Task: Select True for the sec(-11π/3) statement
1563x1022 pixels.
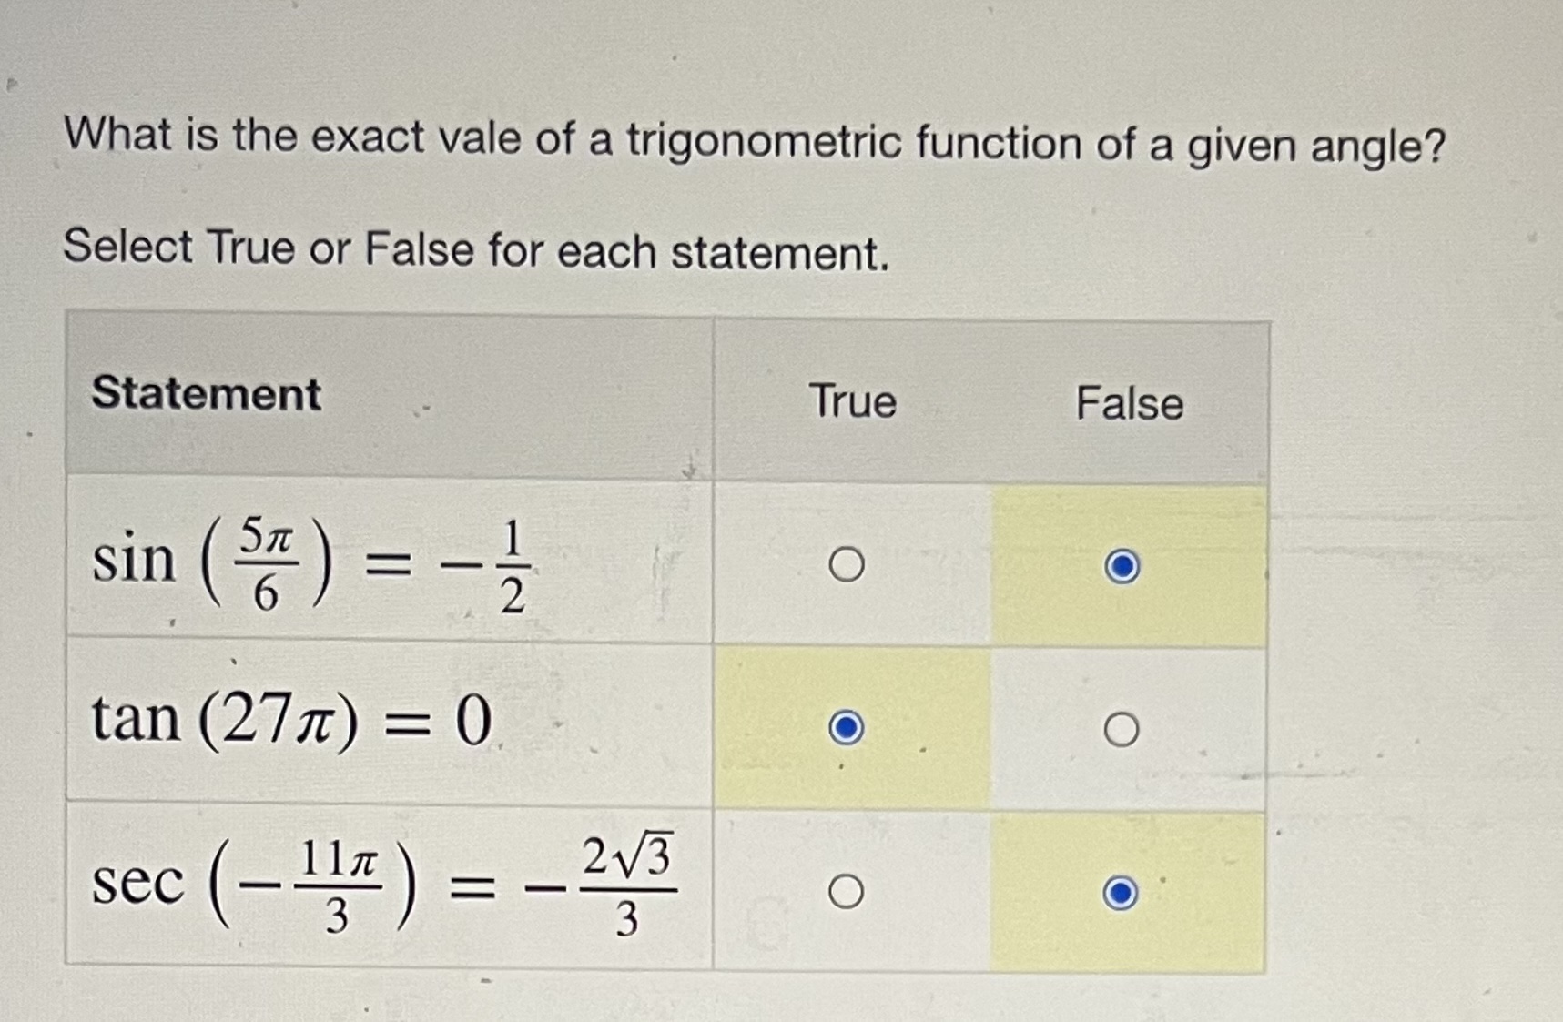Action: click(x=846, y=889)
